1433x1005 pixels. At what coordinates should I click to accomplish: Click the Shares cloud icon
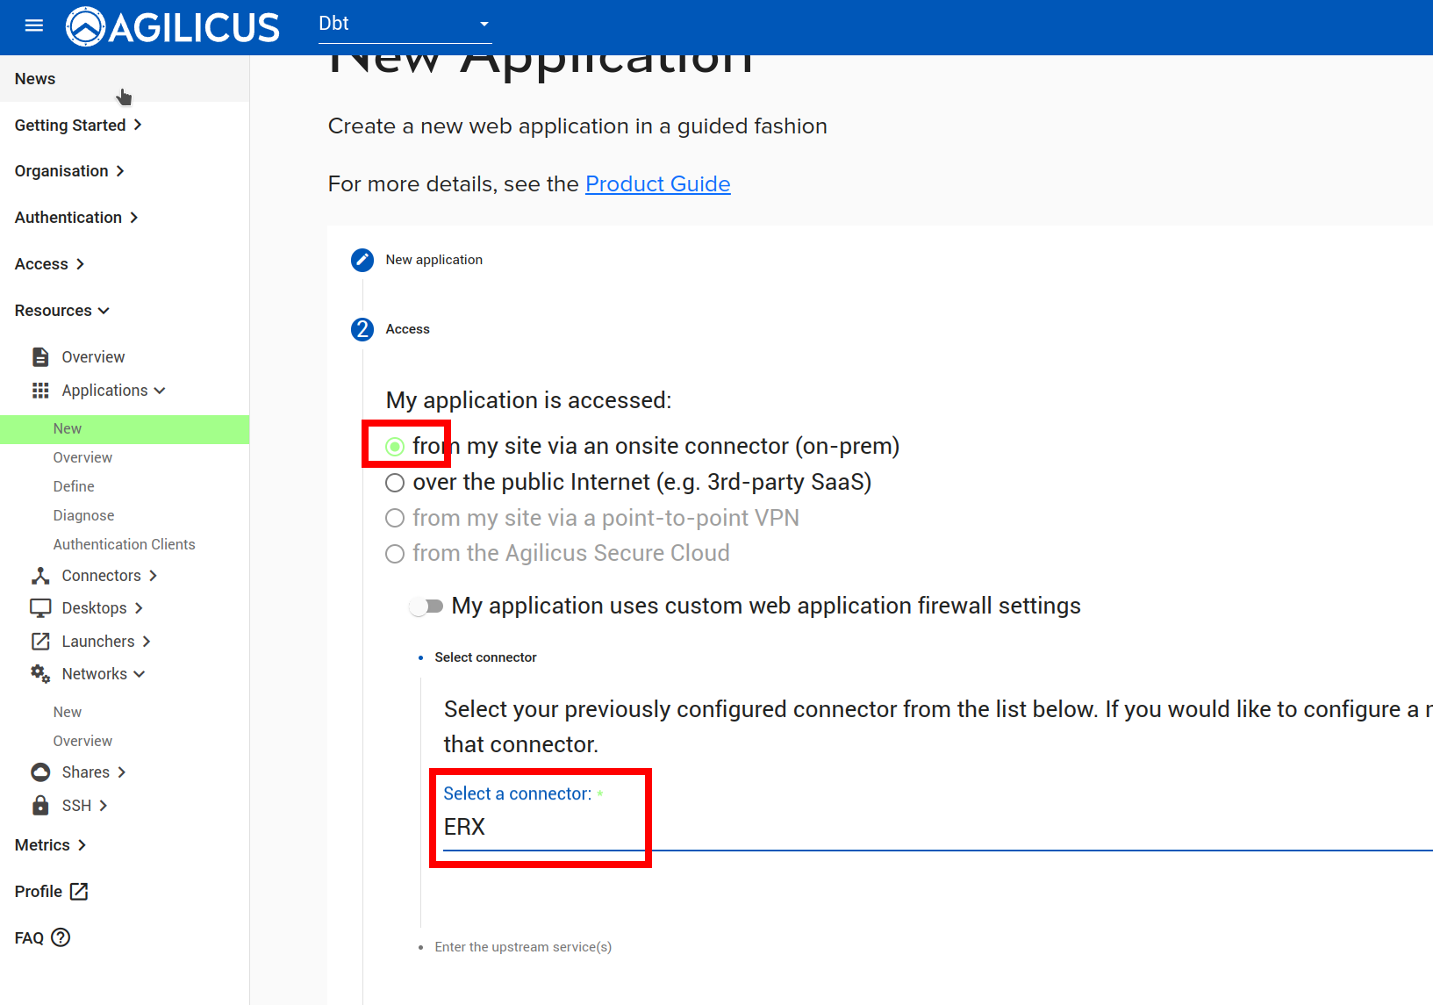point(40,772)
